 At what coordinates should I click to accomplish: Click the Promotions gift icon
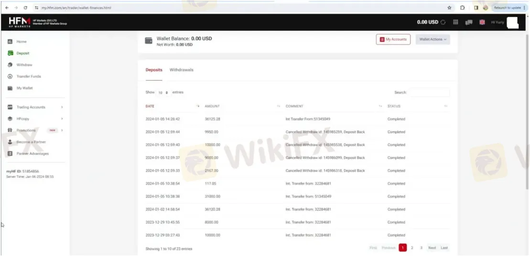(10, 130)
